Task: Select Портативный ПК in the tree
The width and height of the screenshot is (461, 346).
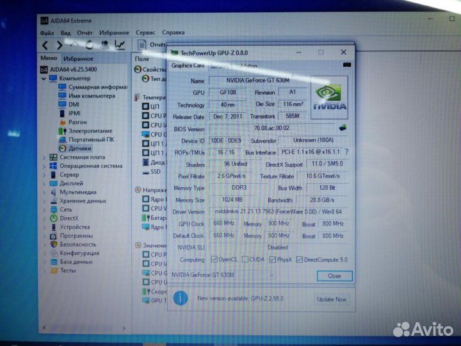Action: click(86, 140)
